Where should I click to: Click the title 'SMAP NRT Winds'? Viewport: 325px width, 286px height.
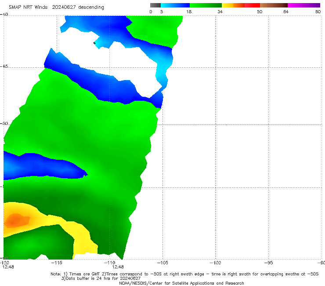[28, 7]
